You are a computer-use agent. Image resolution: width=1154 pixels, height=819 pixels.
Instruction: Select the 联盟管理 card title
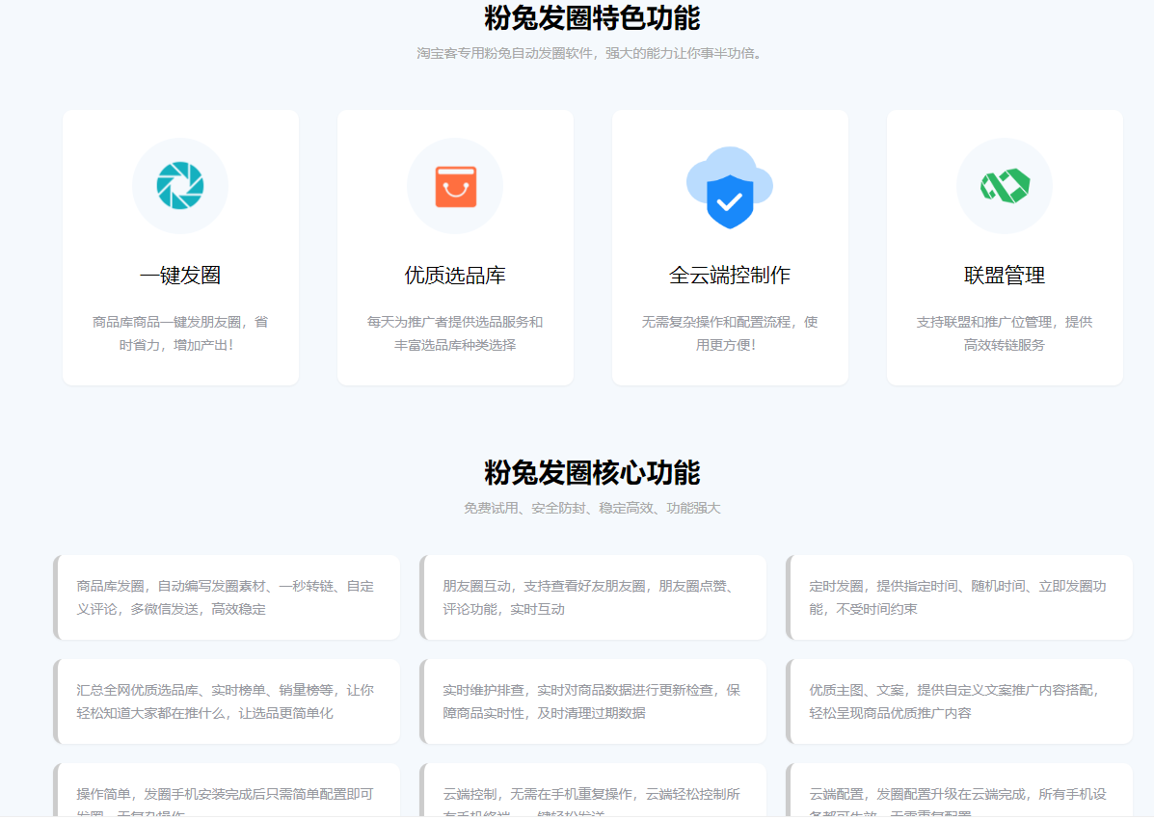point(1005,276)
